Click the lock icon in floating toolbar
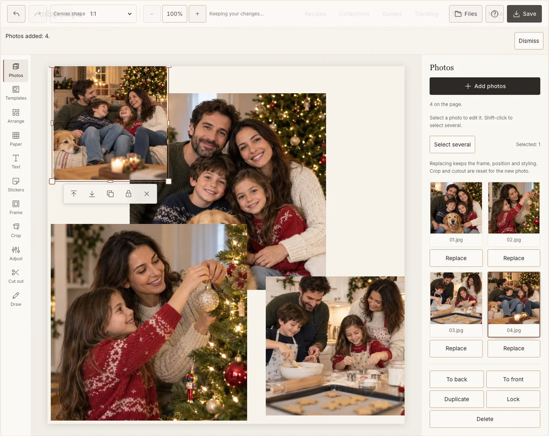 click(x=128, y=194)
